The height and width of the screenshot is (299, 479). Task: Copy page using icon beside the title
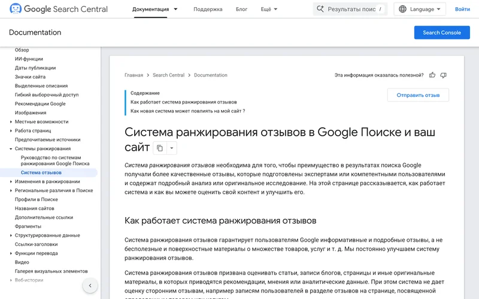click(160, 148)
